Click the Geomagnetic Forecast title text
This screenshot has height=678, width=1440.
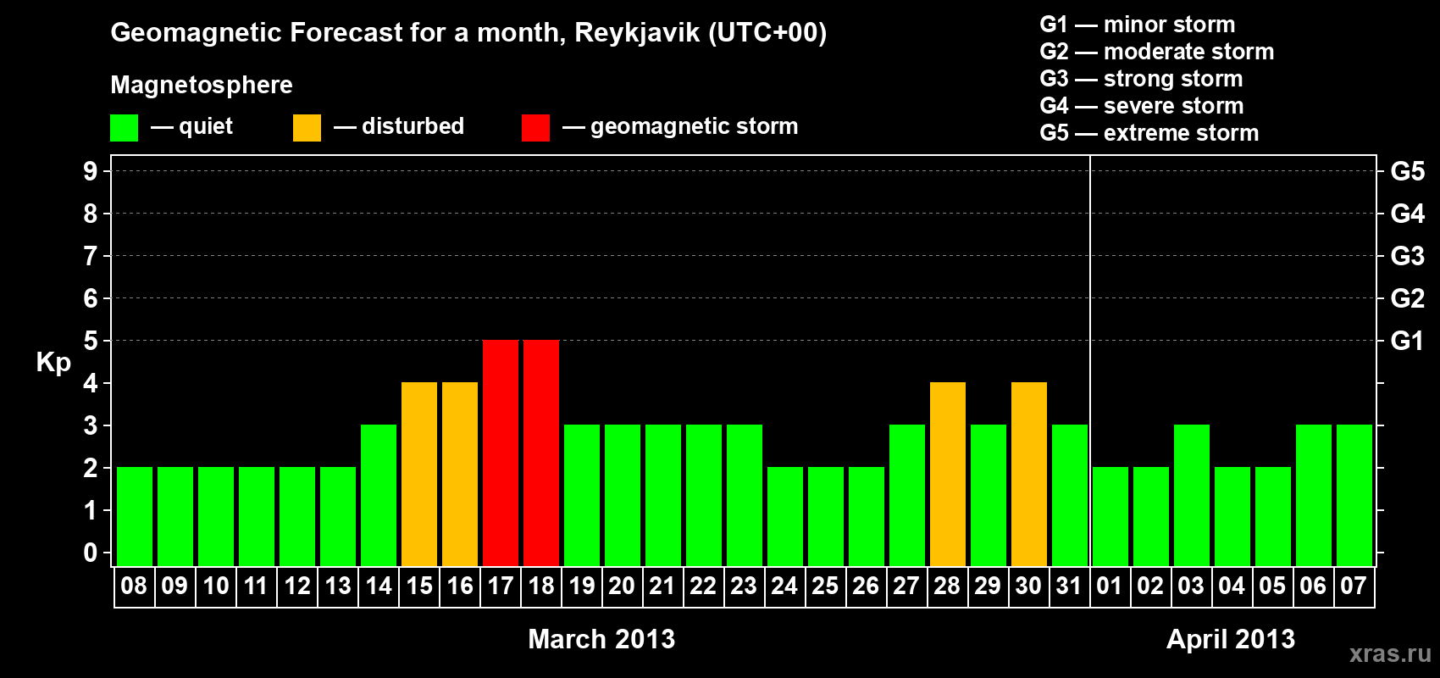point(468,33)
